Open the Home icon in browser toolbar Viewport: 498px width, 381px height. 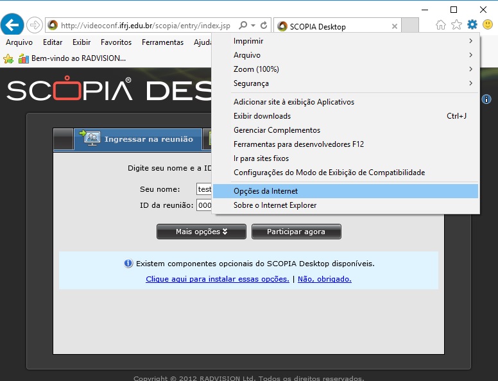[x=441, y=25]
